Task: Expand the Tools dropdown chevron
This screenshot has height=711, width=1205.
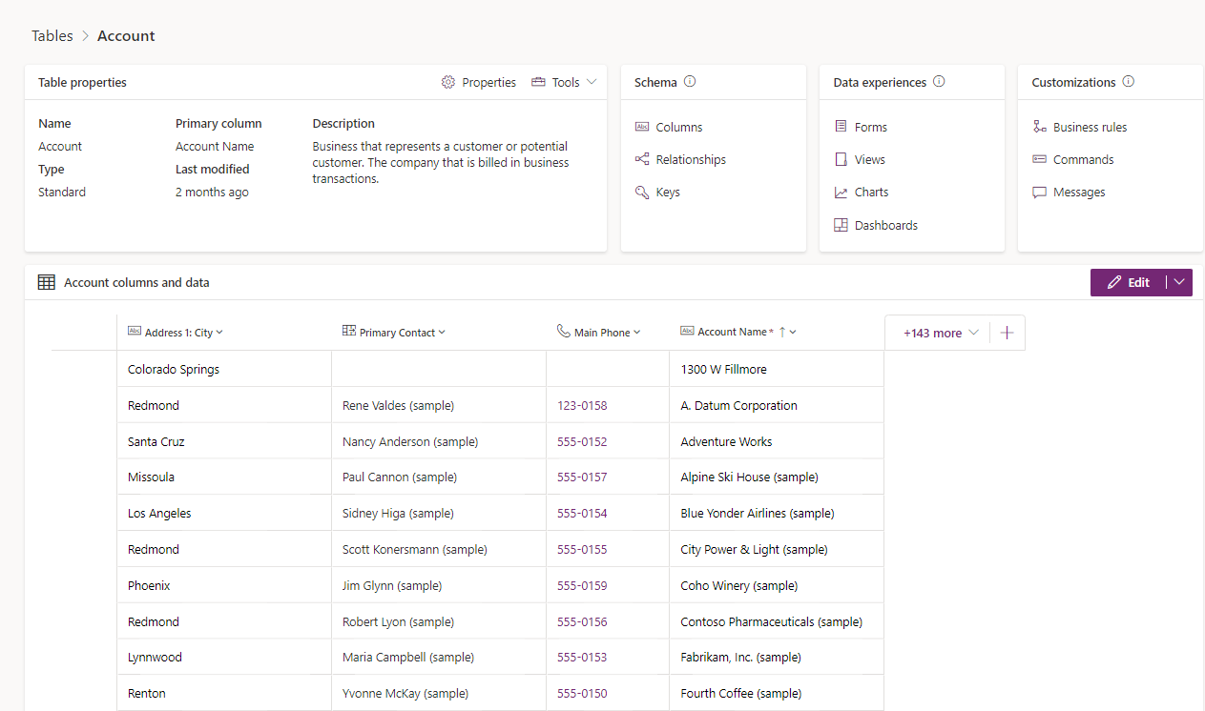Action: (x=592, y=82)
